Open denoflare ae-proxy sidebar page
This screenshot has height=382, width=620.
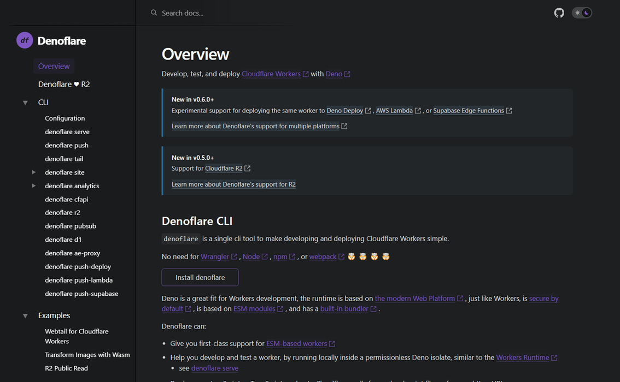[x=72, y=253]
